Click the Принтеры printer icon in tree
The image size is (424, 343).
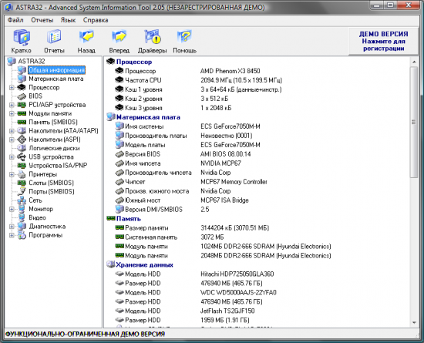tap(22, 174)
